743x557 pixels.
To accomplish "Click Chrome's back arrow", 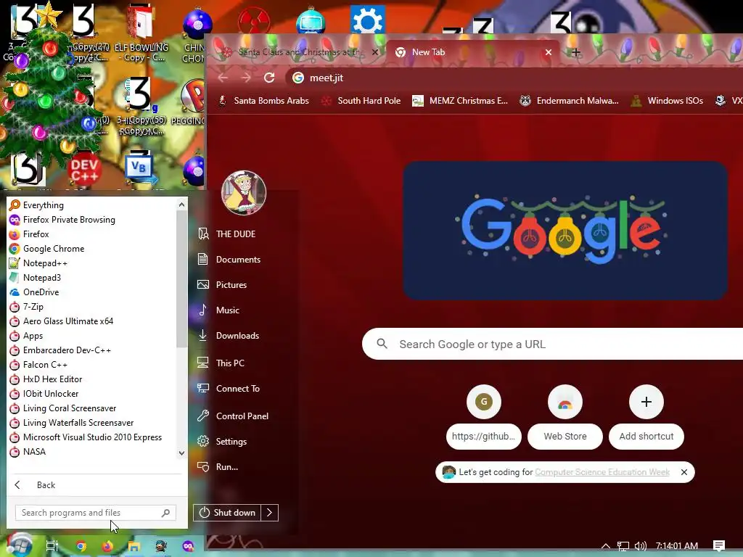I will [x=223, y=78].
